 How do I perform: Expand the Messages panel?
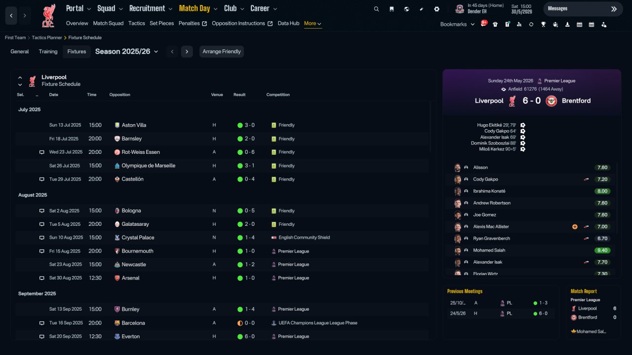583,9
